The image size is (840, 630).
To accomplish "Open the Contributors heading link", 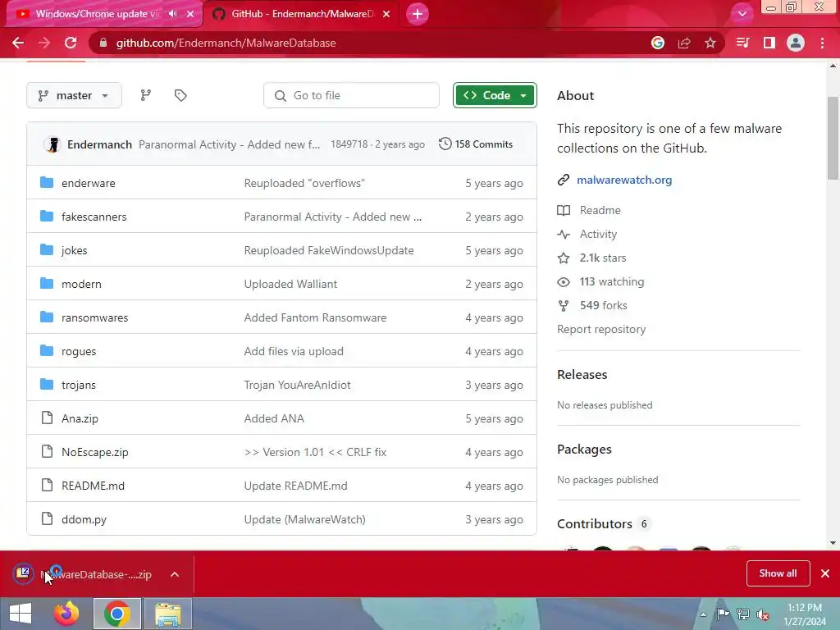I will tap(595, 524).
